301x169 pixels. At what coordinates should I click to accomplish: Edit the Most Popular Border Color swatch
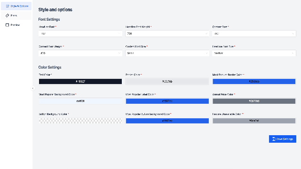coord(254,81)
